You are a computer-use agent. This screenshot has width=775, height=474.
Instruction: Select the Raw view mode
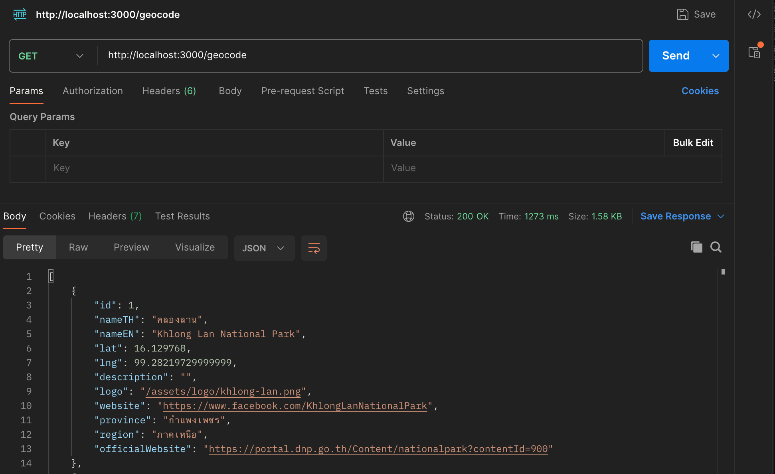click(78, 247)
